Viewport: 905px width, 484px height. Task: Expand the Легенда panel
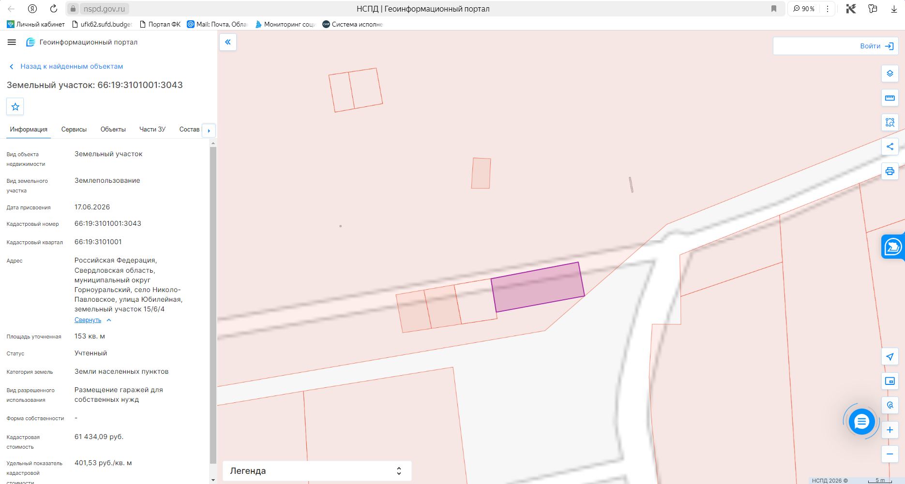(317, 471)
